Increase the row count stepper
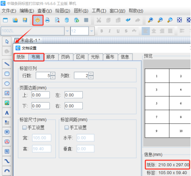The width and height of the screenshot is (191, 176). (x=53, y=74)
